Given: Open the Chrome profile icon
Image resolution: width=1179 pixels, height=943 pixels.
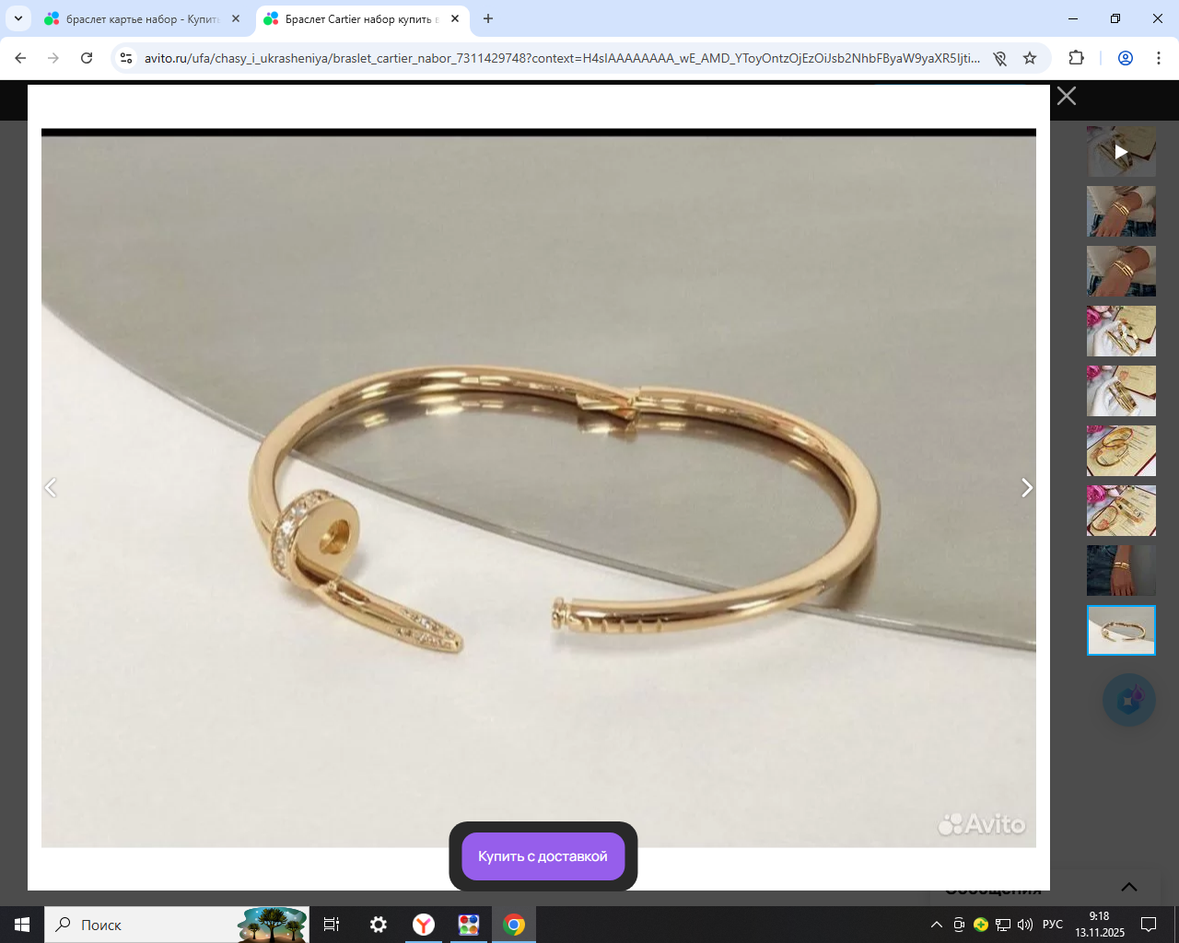Looking at the screenshot, I should point(1125,58).
